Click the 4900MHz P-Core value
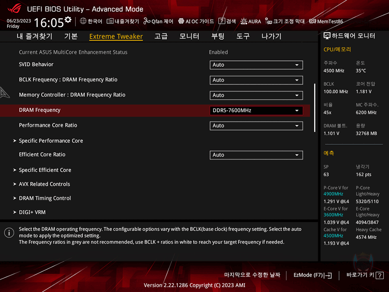The width and height of the screenshot is (389, 292). click(x=333, y=194)
